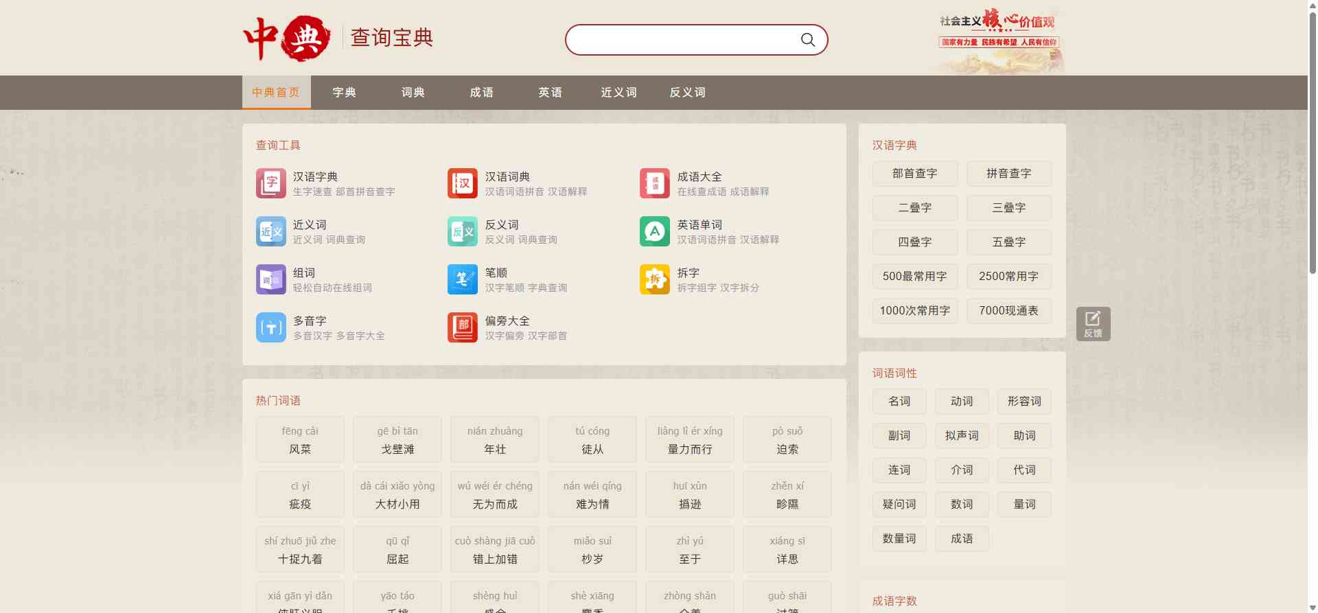
Task: Open the 拆字 puzzle icon
Action: click(x=654, y=279)
